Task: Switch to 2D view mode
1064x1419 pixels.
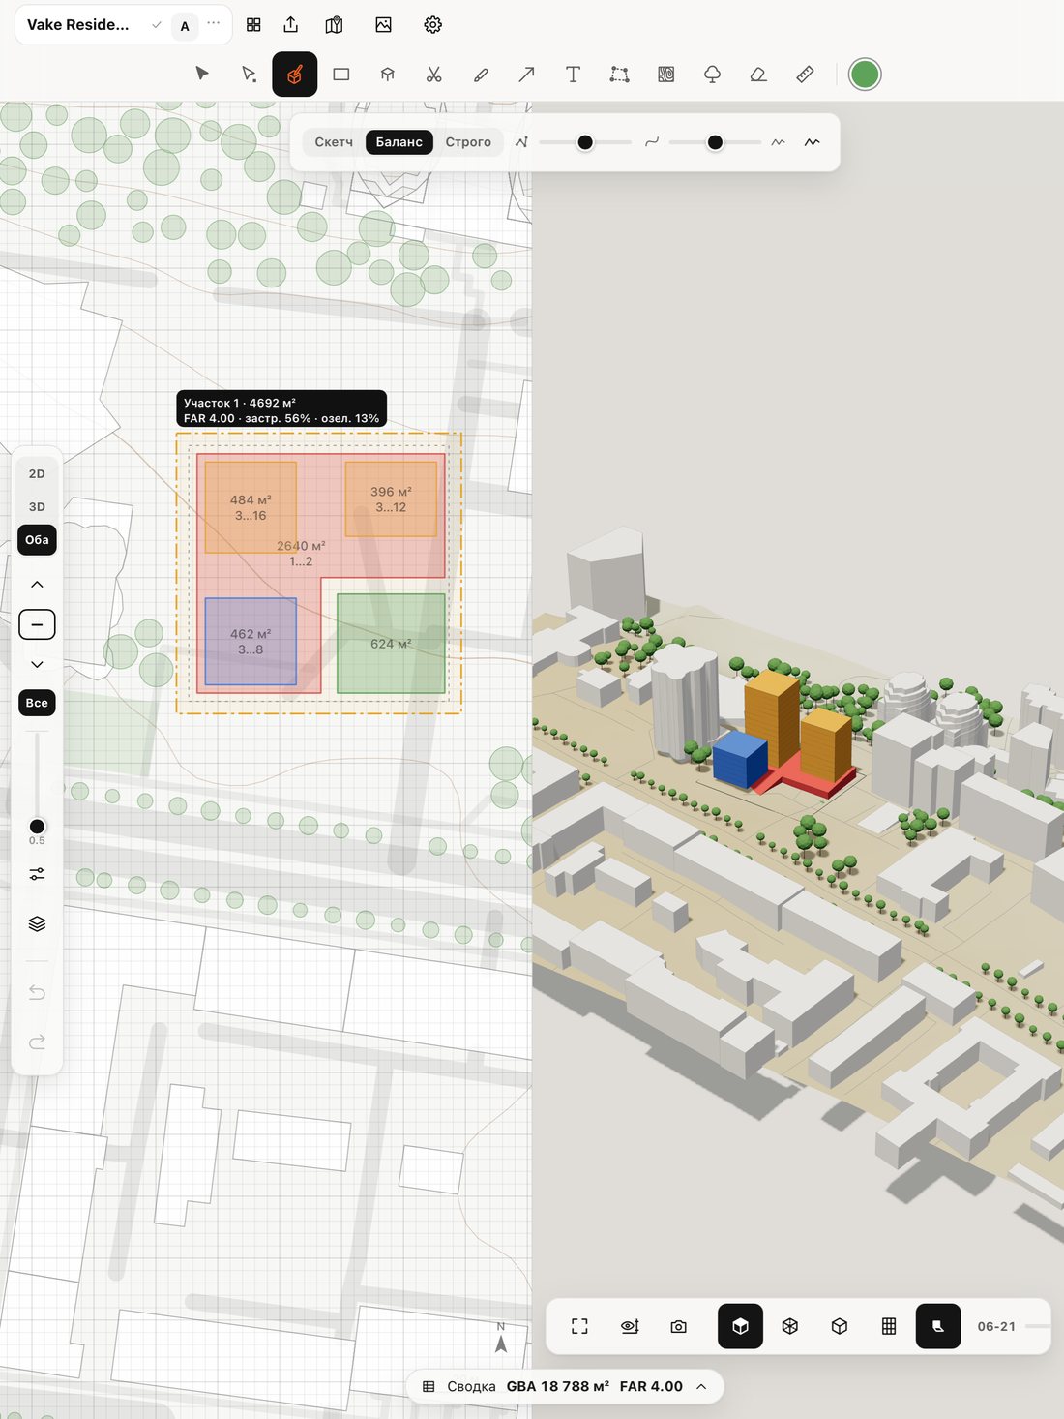Action: click(37, 474)
